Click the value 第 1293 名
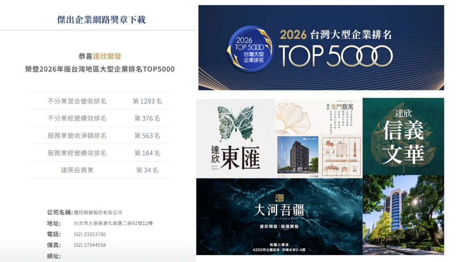466x262 pixels. point(147,101)
